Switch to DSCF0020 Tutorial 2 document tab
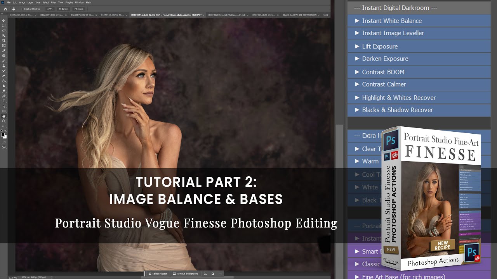This screenshot has width=497, height=279. (x=228, y=15)
